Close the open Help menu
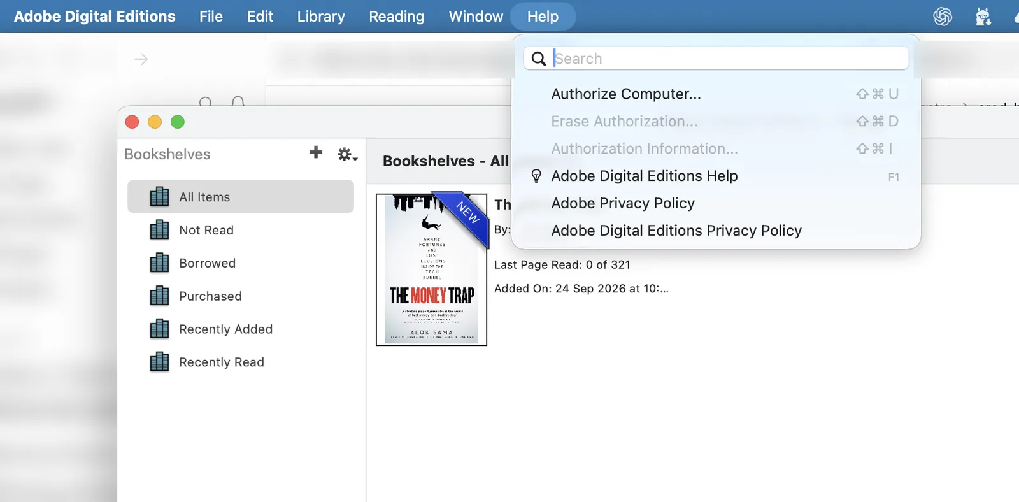 point(543,17)
